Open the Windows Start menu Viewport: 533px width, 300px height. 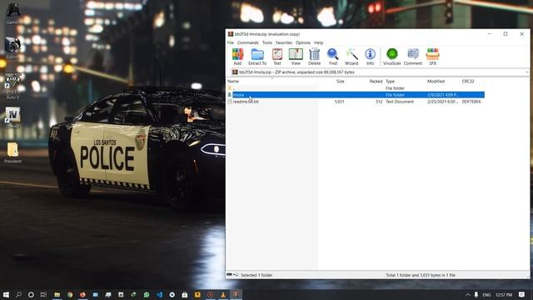tap(6, 294)
